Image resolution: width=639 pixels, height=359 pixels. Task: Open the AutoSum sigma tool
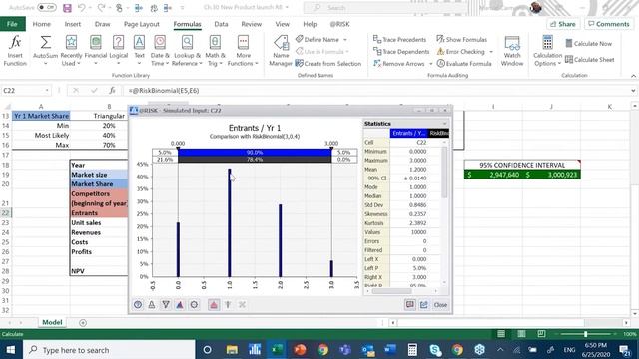click(x=45, y=51)
